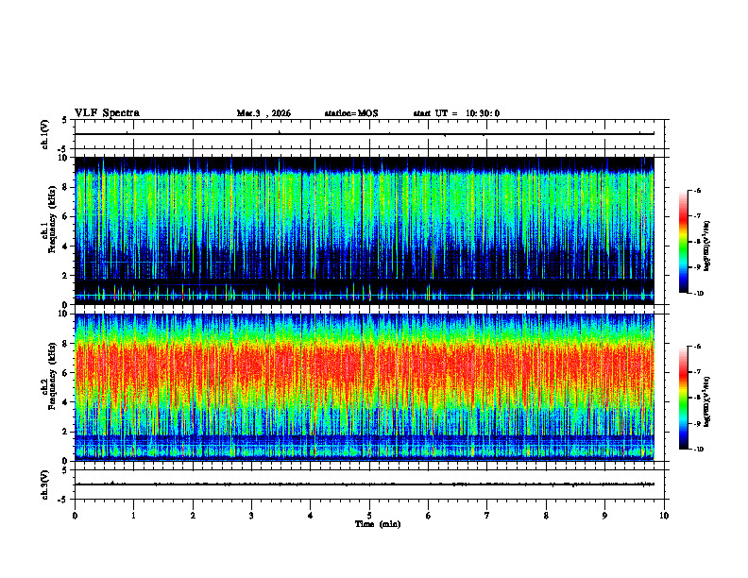
Task: Click the "-6" value on ch.2 color bar
Action: point(697,347)
